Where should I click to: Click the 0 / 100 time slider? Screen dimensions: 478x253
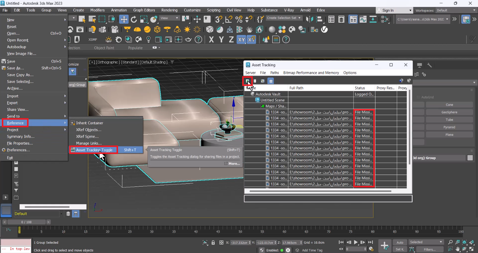26,222
